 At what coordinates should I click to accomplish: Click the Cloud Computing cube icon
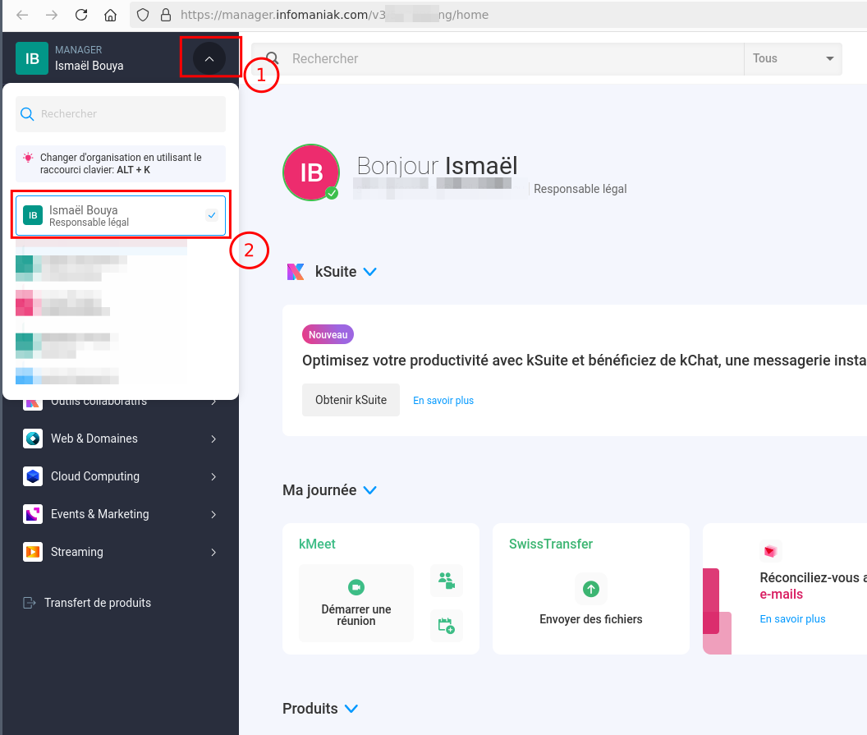[33, 476]
